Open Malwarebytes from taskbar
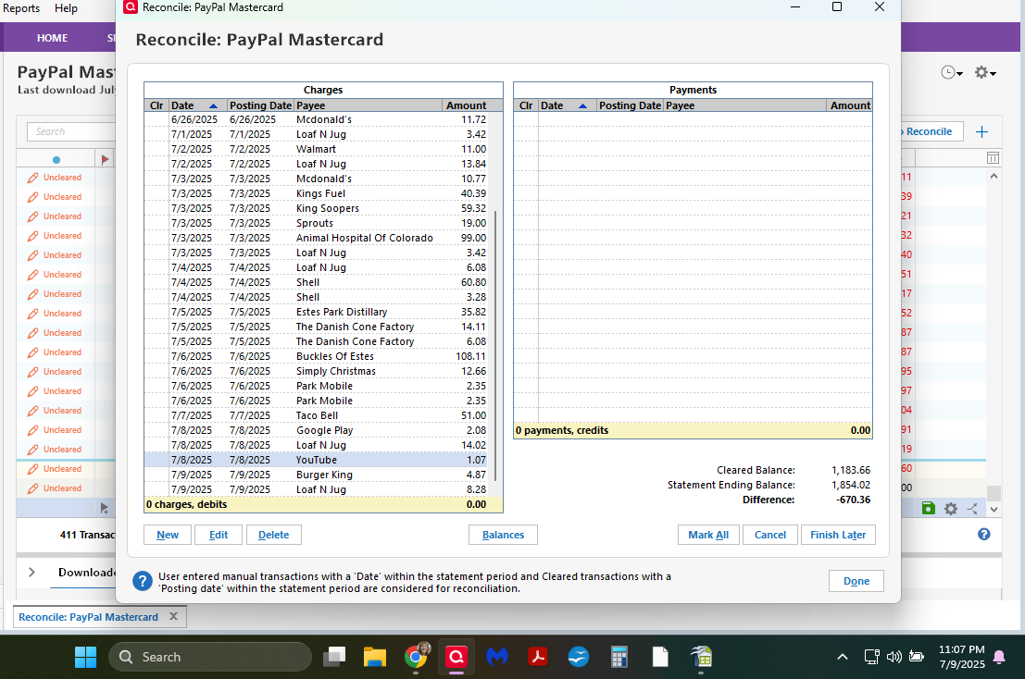Viewport: 1025px width, 679px height. tap(497, 657)
